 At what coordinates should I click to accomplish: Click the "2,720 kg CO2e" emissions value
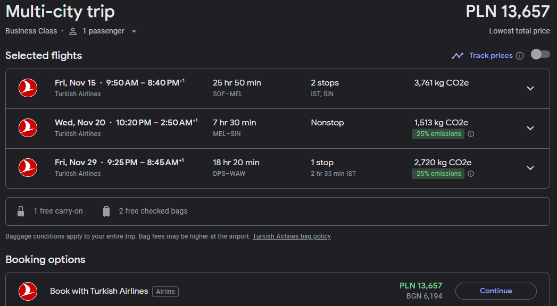point(443,163)
